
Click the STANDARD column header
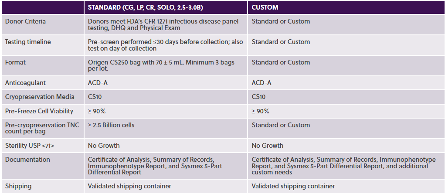[145, 7]
